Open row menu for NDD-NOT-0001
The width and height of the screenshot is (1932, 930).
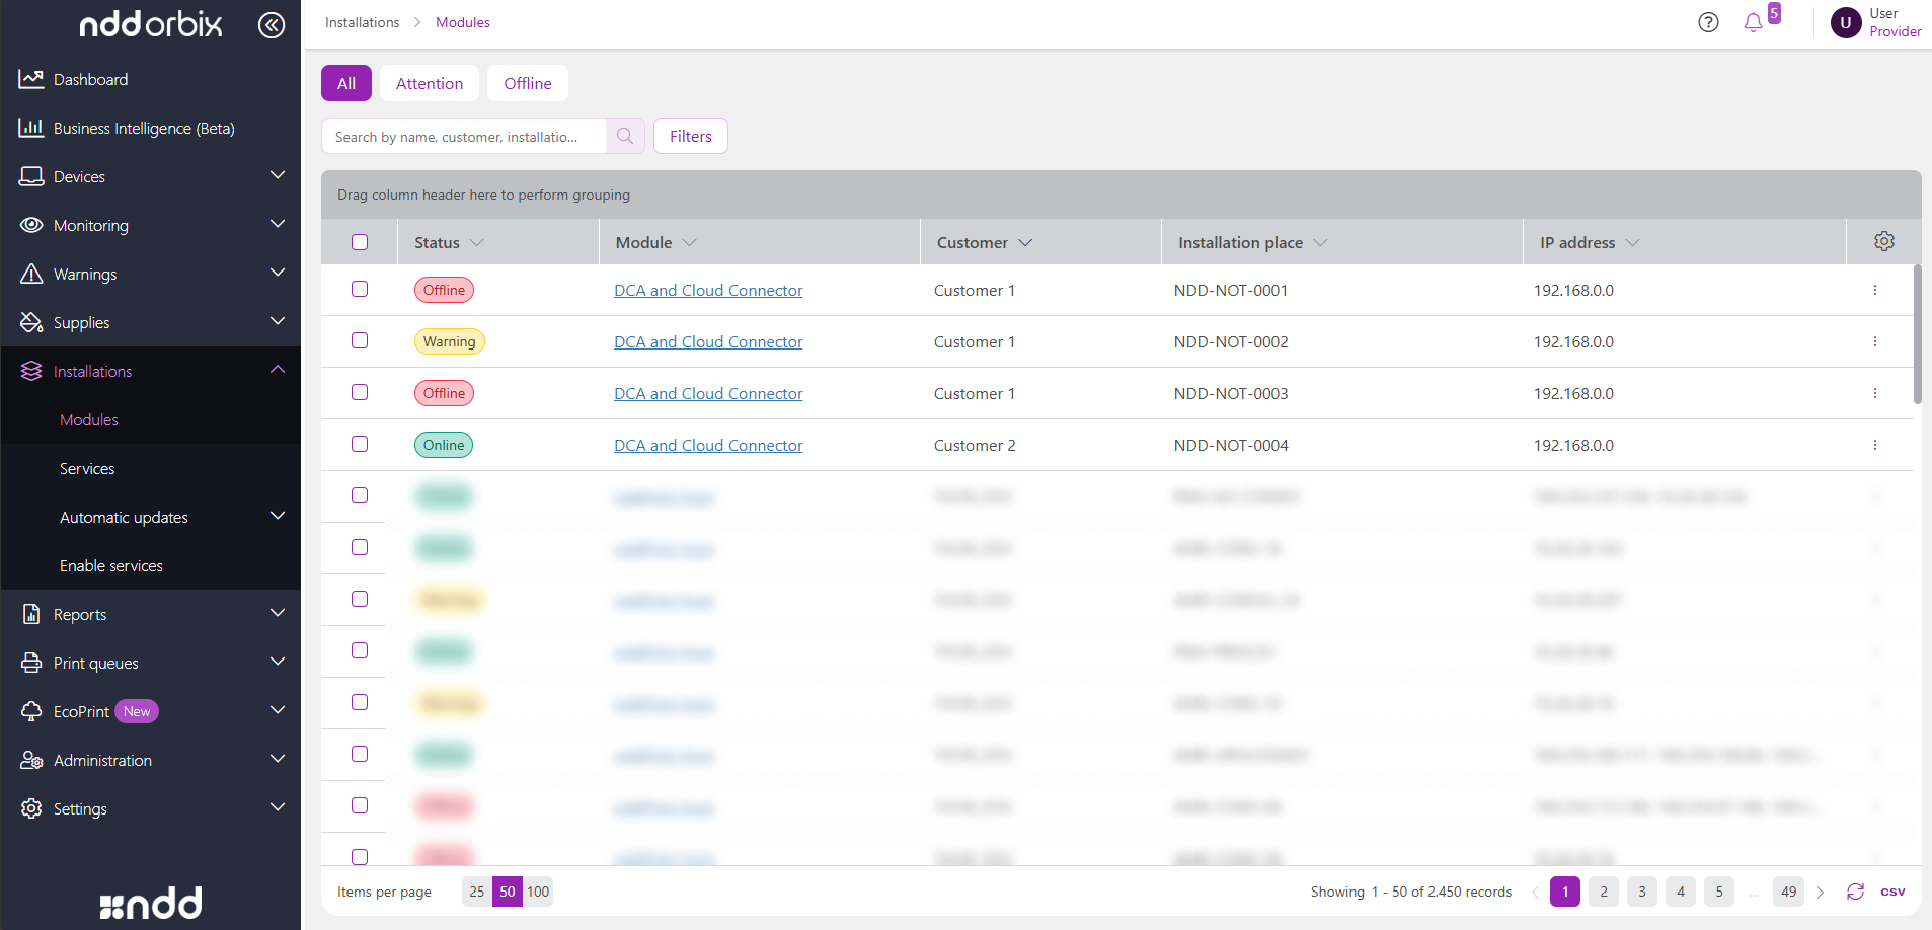(x=1874, y=290)
